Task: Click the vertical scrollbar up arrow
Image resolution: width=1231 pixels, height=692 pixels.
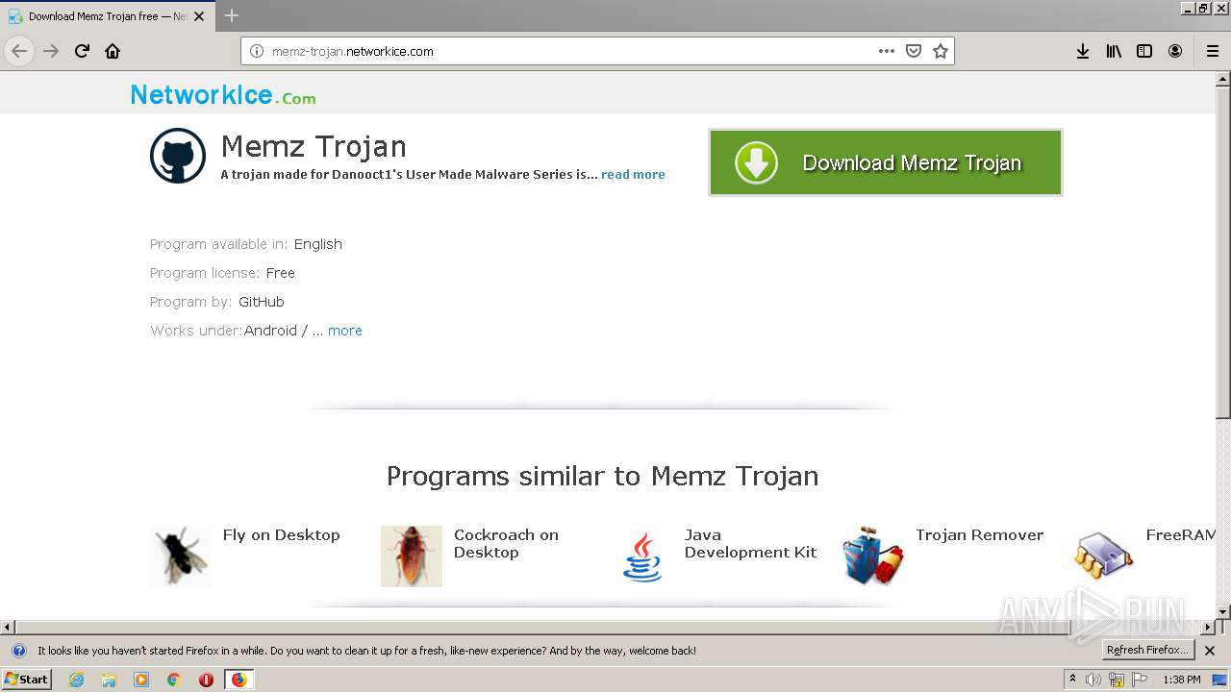Action: click(x=1223, y=79)
